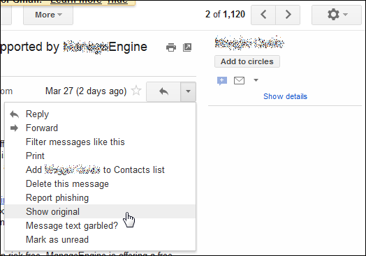Open the Show details link
Image resolution: width=366 pixels, height=256 pixels.
[x=285, y=96]
